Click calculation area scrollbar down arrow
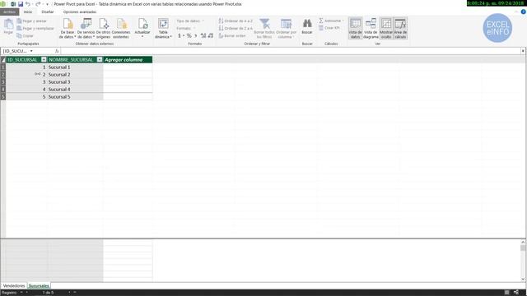527x296 pixels. click(x=523, y=279)
